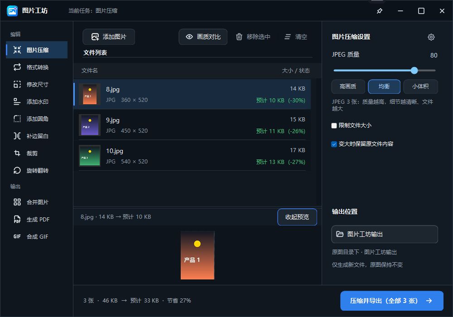453x317 pixels.
Task: Open the 补边留白 sidebar item
Action: 37,136
